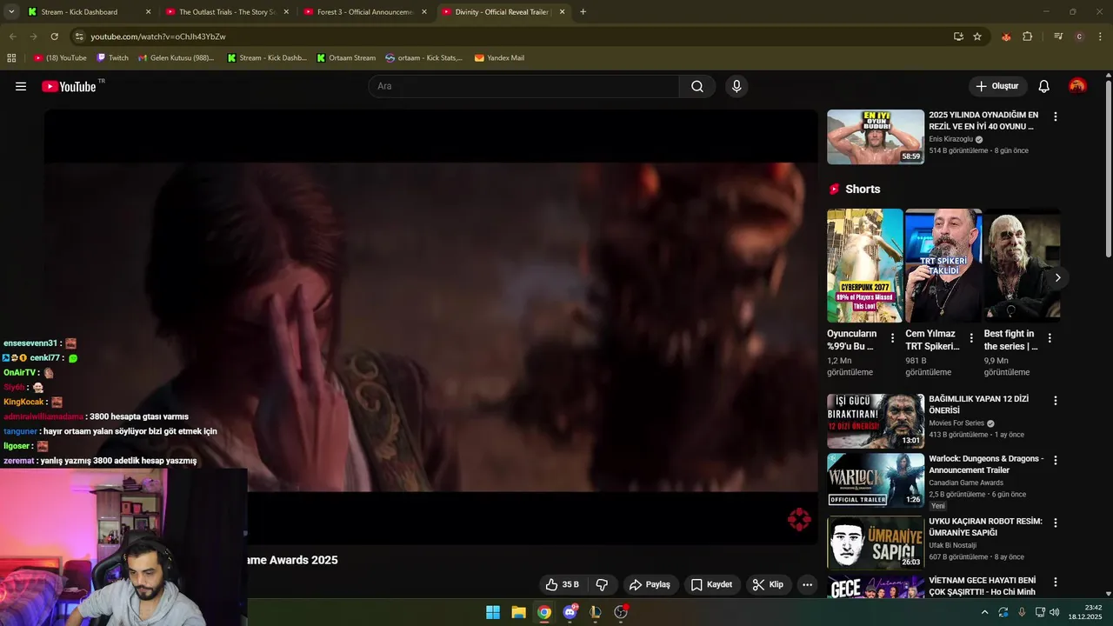Switch to Forest 3 Official Announcement tab
The width and height of the screenshot is (1113, 626).
coord(364,12)
